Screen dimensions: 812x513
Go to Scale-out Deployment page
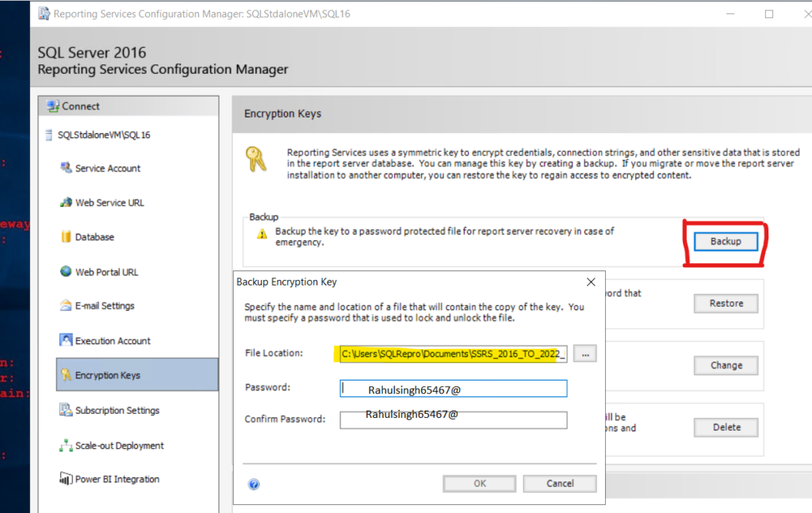coord(120,446)
